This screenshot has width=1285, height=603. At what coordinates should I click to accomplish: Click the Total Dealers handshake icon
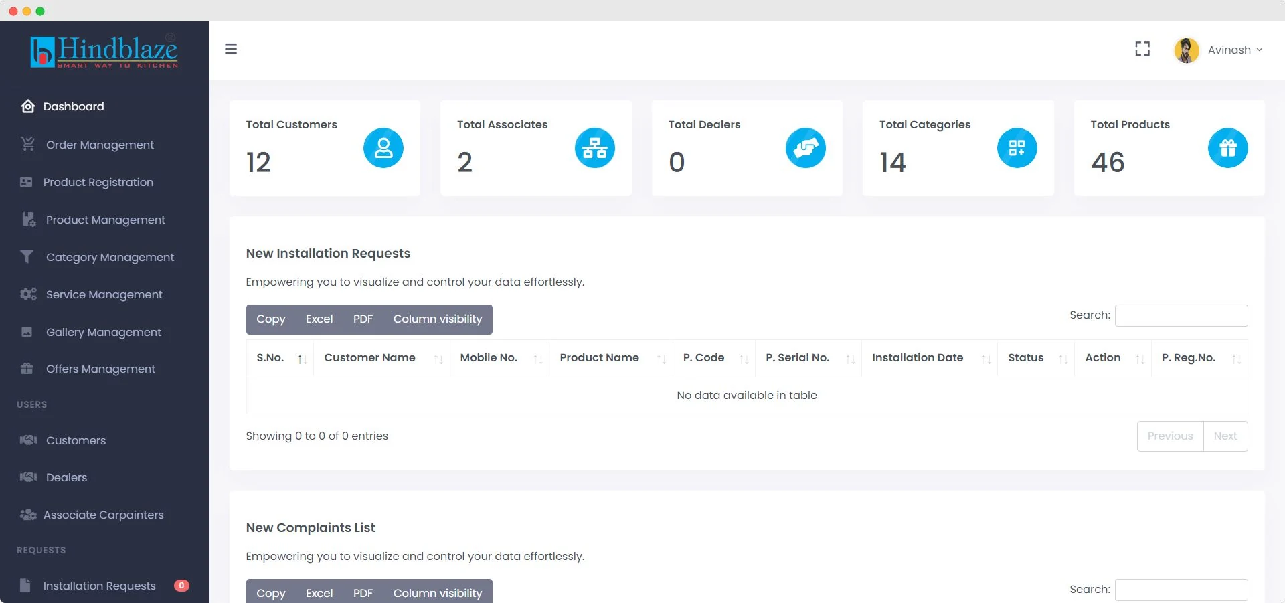pos(806,148)
